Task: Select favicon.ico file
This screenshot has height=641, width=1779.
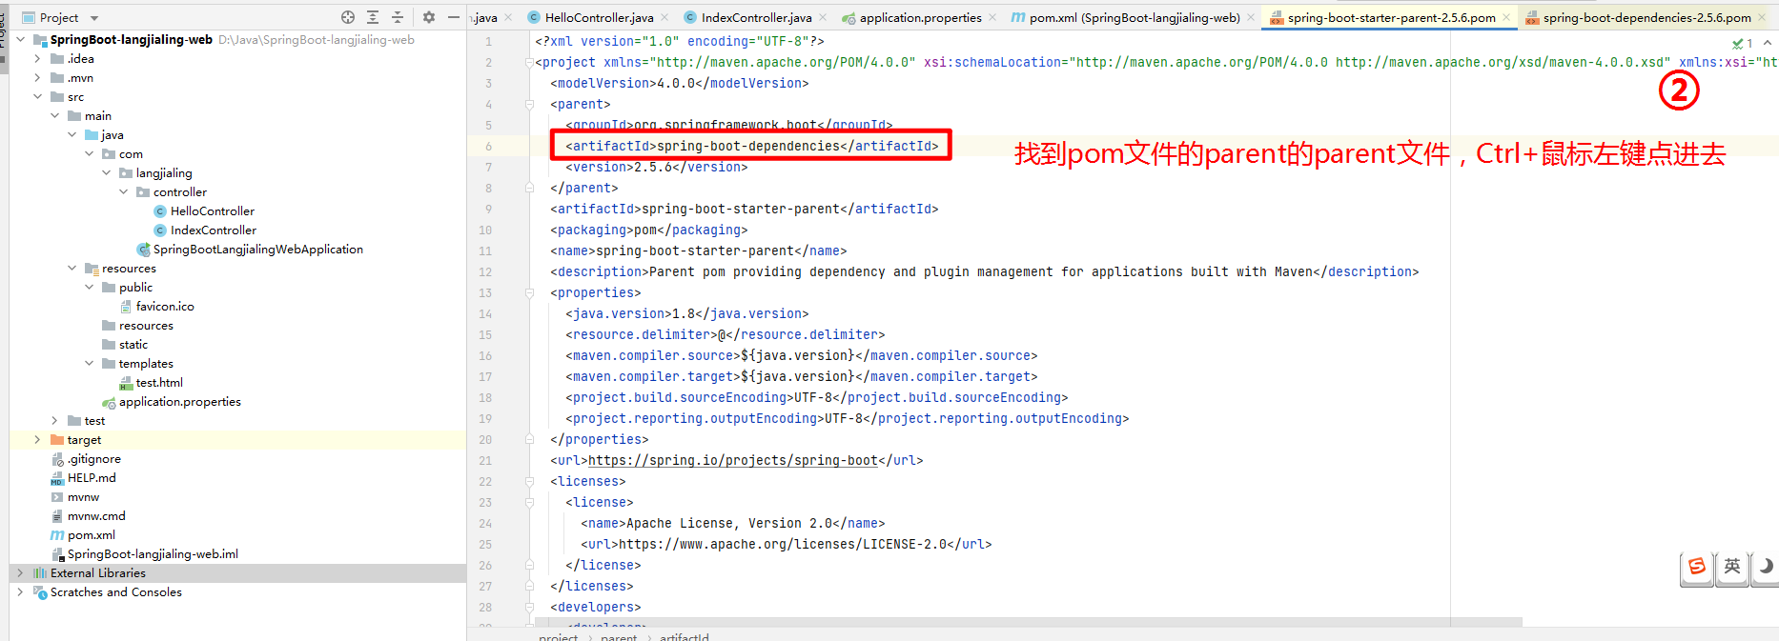Action: (164, 307)
